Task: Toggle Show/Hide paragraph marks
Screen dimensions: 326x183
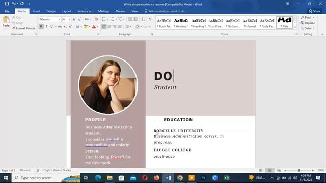Action: click(x=150, y=19)
